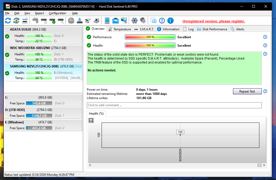Image resolution: width=276 pixels, height=180 pixels.
Task: Click the blue info about icon
Action: click(x=170, y=21)
